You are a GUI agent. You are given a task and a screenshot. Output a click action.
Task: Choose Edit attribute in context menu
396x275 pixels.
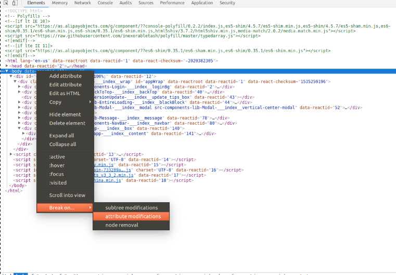[x=66, y=85]
